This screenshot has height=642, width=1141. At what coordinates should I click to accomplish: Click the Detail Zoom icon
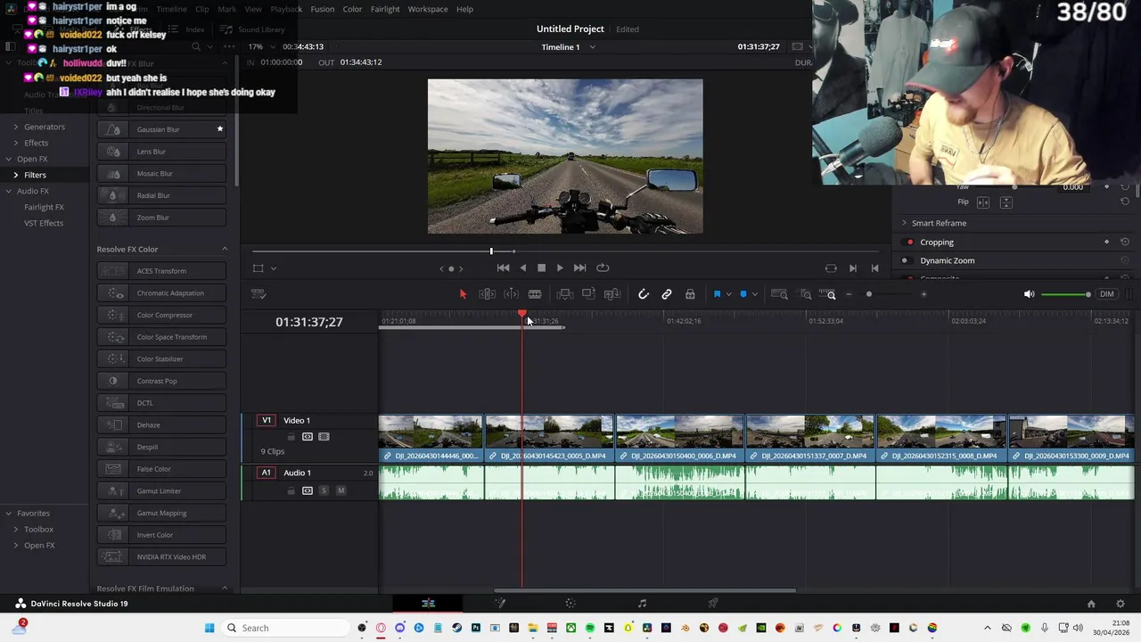[806, 294]
